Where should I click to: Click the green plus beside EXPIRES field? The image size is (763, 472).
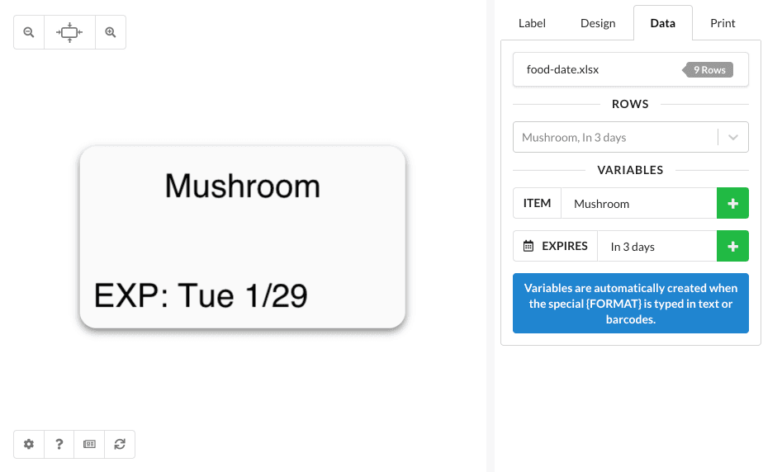(732, 246)
